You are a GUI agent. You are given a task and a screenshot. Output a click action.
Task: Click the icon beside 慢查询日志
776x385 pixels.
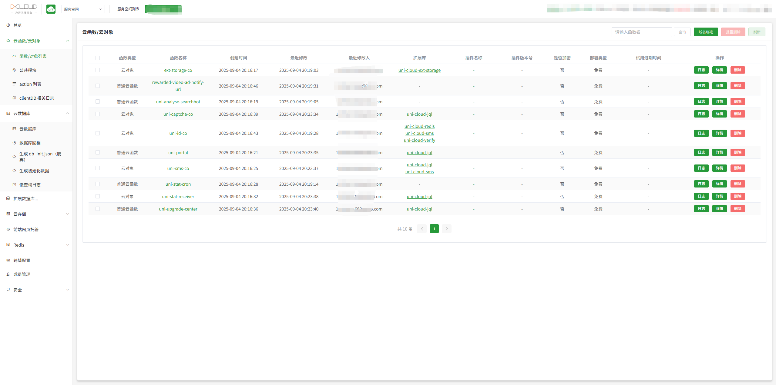pyautogui.click(x=14, y=184)
